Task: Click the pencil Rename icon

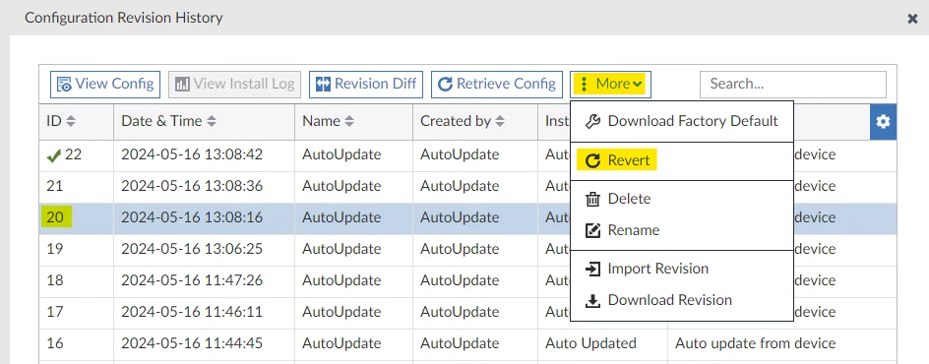Action: pos(592,230)
